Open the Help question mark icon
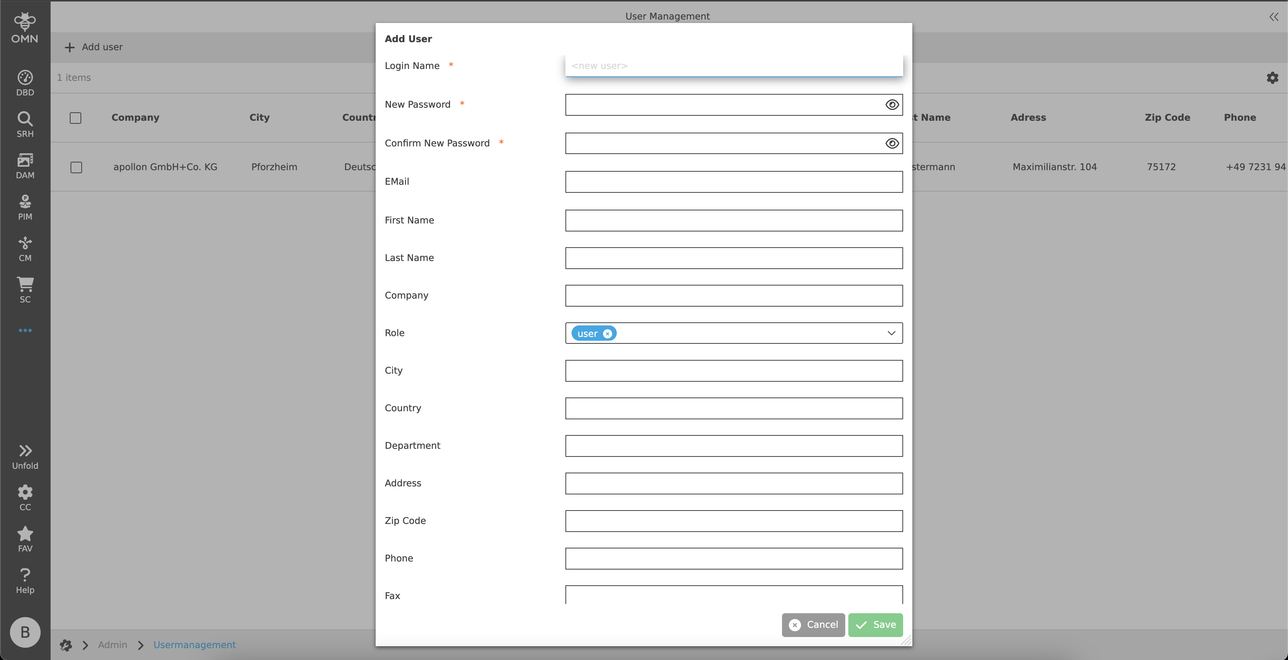The height and width of the screenshot is (660, 1288). pyautogui.click(x=25, y=581)
